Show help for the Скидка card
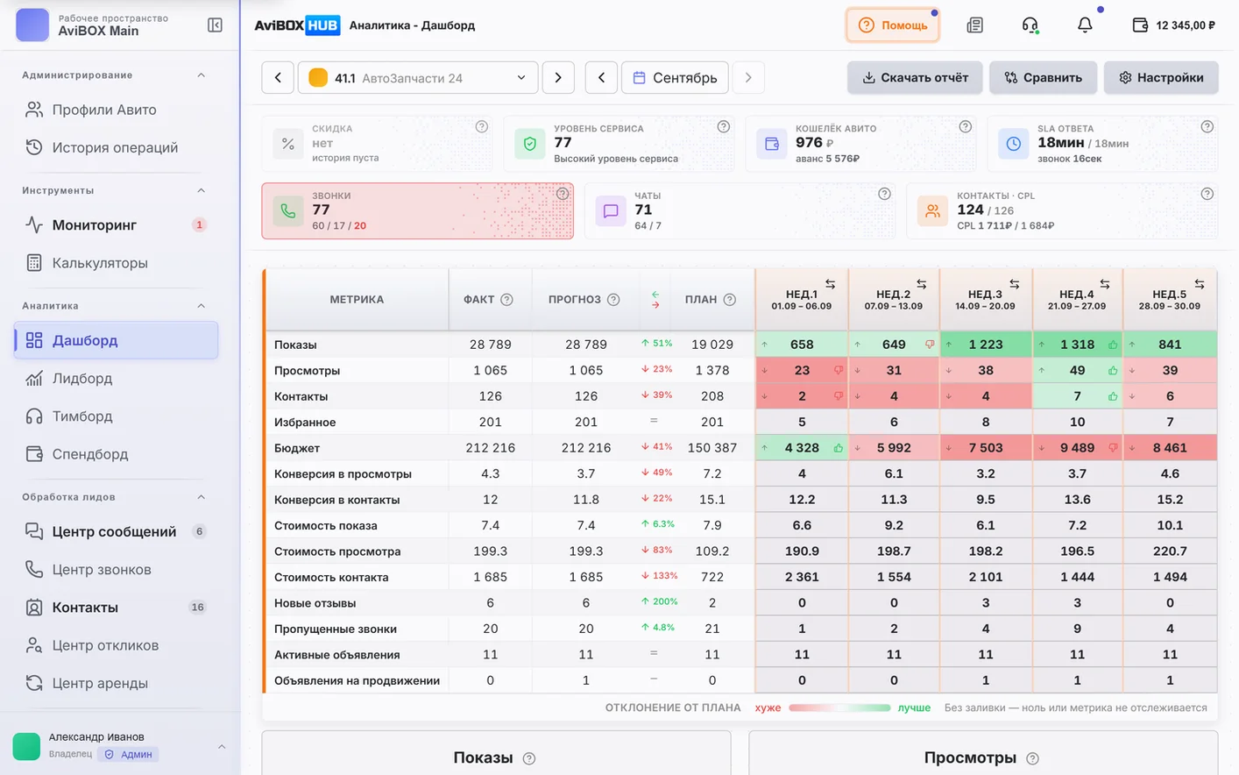 tap(481, 127)
